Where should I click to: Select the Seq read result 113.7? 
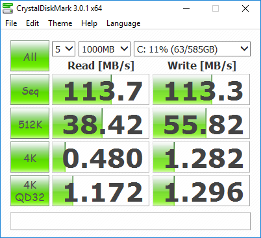(101, 89)
